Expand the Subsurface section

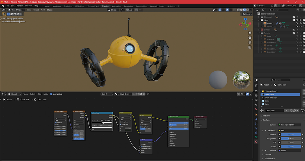point(263,158)
